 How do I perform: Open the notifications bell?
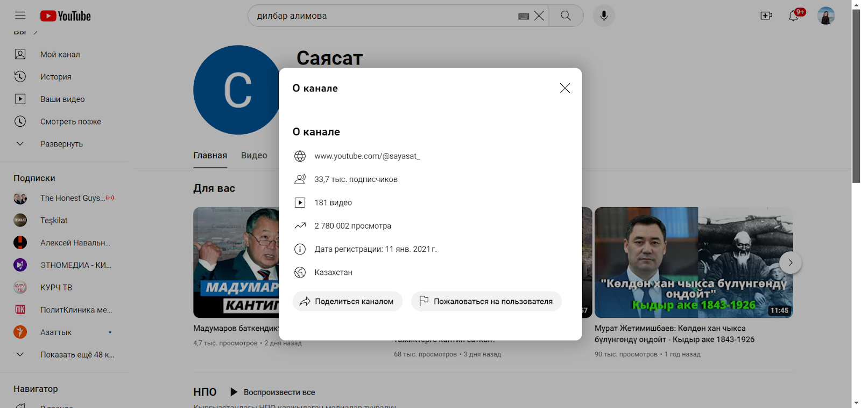click(x=793, y=16)
